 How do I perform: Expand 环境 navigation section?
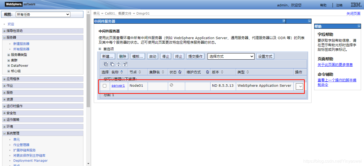4,127
